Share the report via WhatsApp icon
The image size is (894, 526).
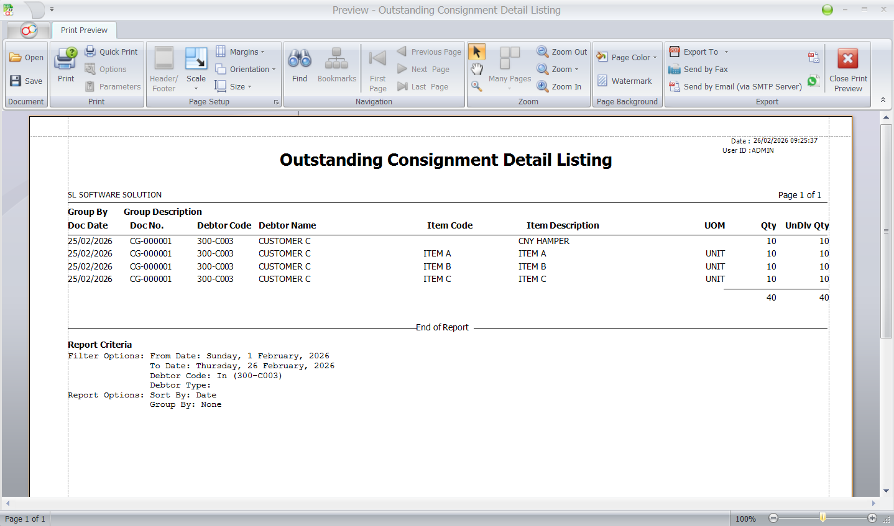[x=814, y=82]
